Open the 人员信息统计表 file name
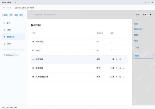The image size is (155, 109). pyautogui.click(x=42, y=77)
